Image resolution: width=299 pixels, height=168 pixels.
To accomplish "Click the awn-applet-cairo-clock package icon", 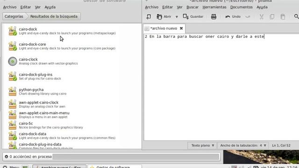I will (x=13, y=104).
